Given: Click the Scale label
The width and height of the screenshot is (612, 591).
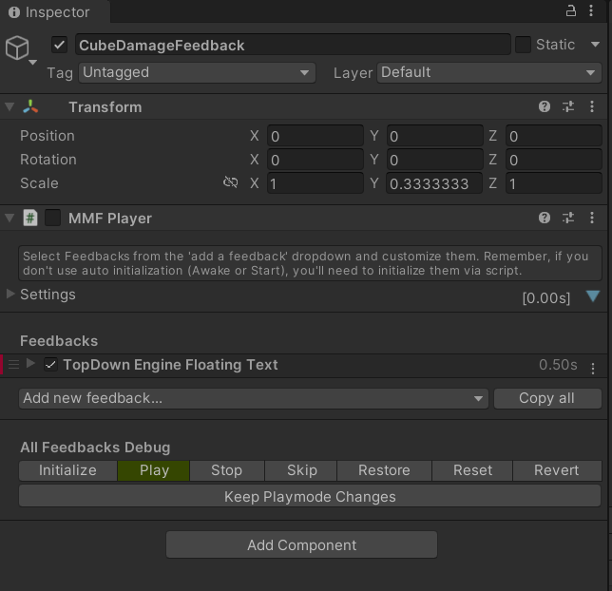Looking at the screenshot, I should coord(39,183).
